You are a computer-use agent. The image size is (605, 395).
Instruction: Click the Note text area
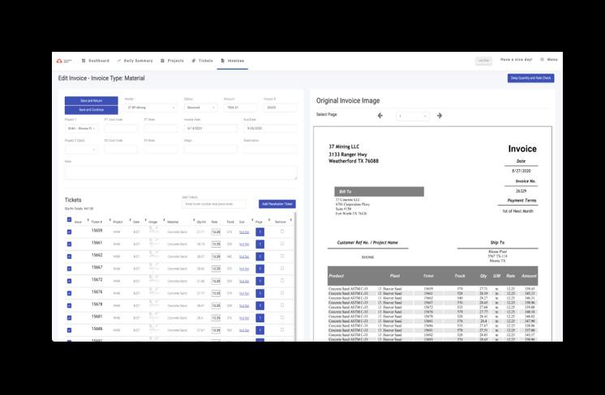tap(181, 173)
